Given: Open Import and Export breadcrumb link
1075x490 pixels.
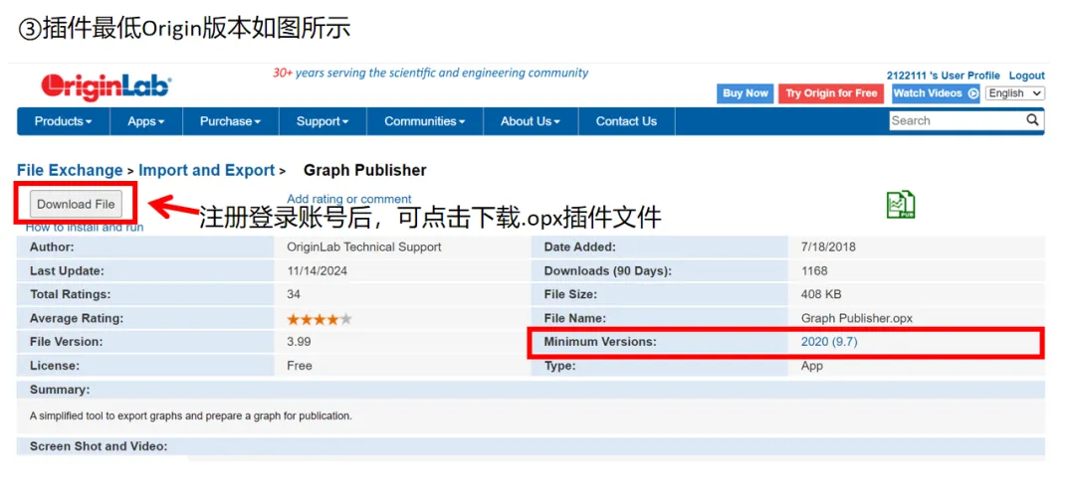Looking at the screenshot, I should [x=206, y=170].
